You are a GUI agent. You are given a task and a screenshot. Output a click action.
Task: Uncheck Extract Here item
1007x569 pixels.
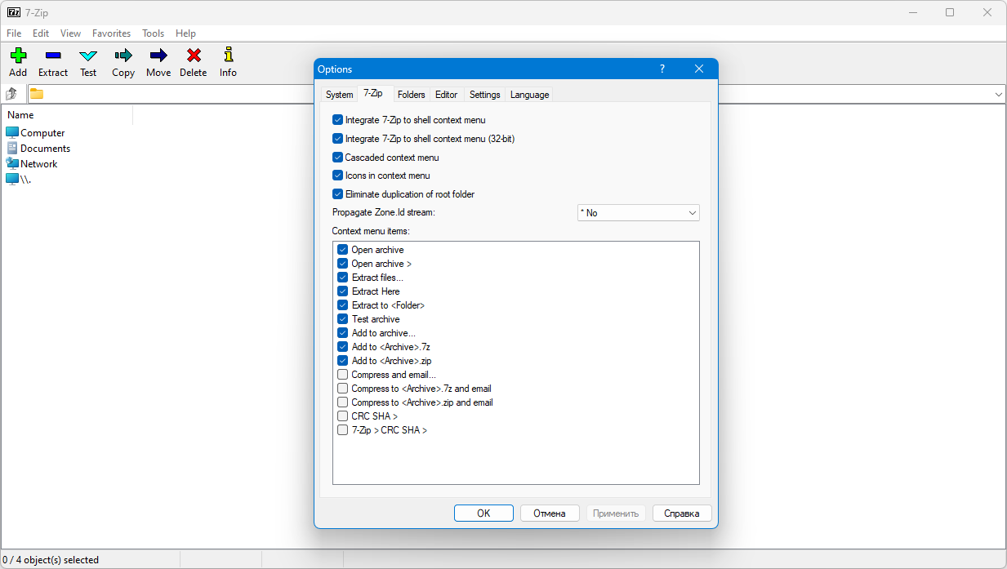tap(343, 291)
